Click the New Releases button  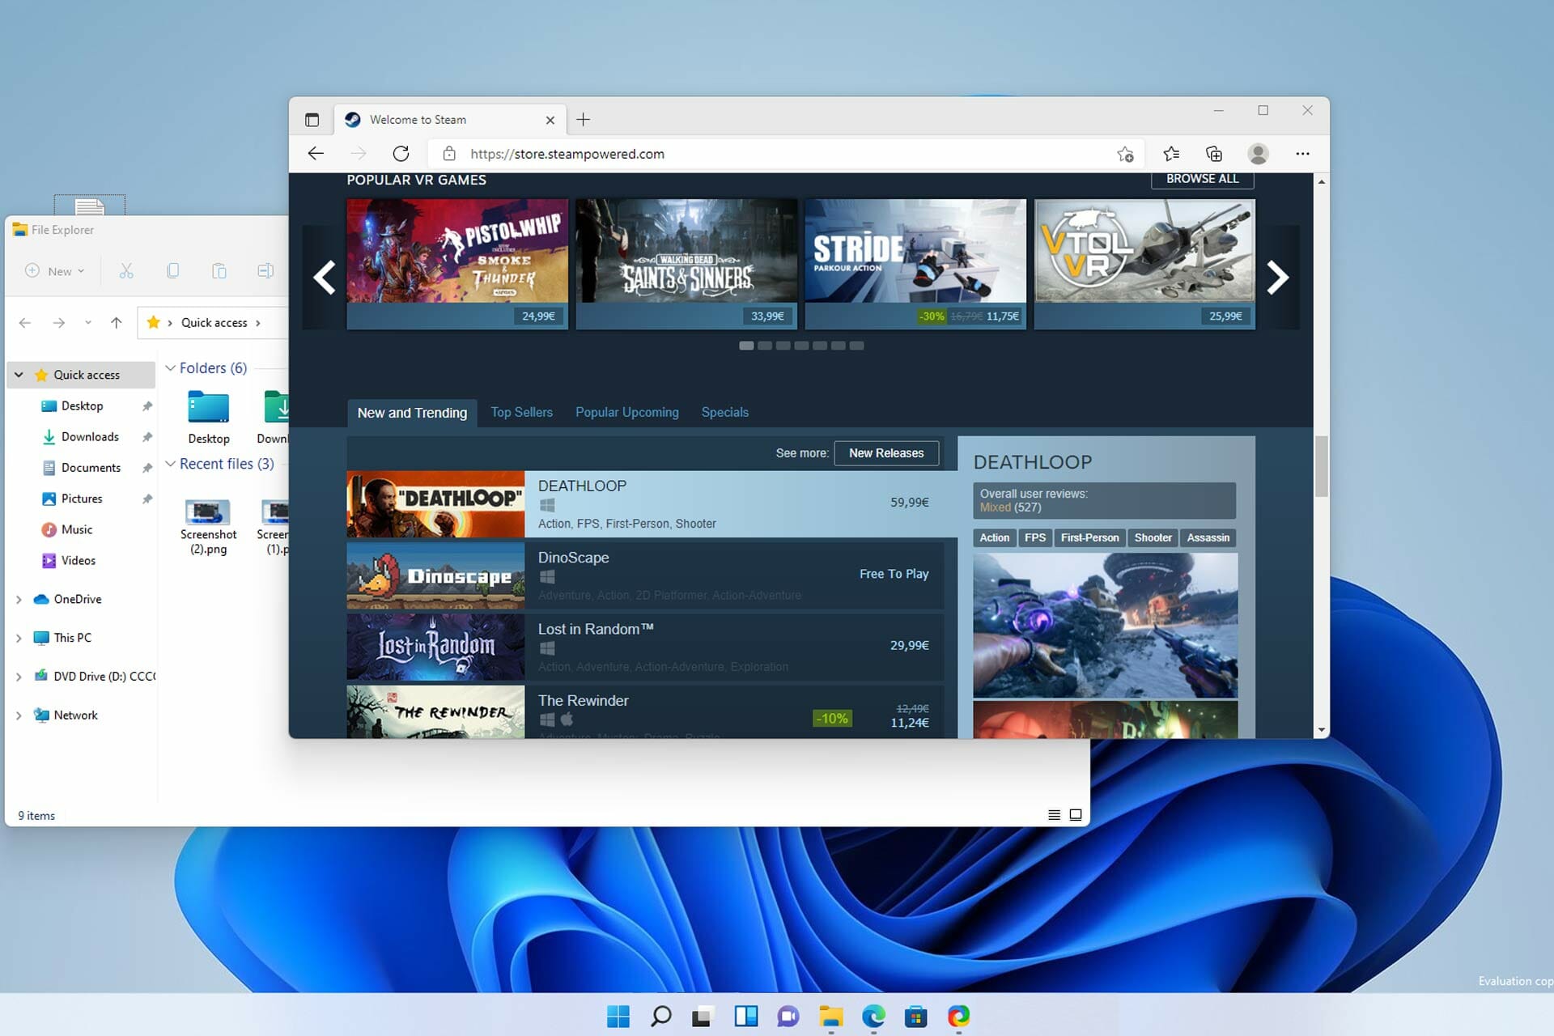tap(886, 453)
